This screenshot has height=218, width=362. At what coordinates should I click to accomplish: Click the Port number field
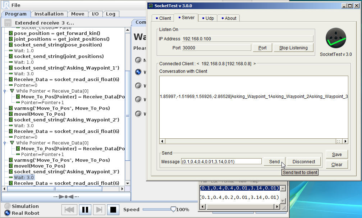point(216,48)
